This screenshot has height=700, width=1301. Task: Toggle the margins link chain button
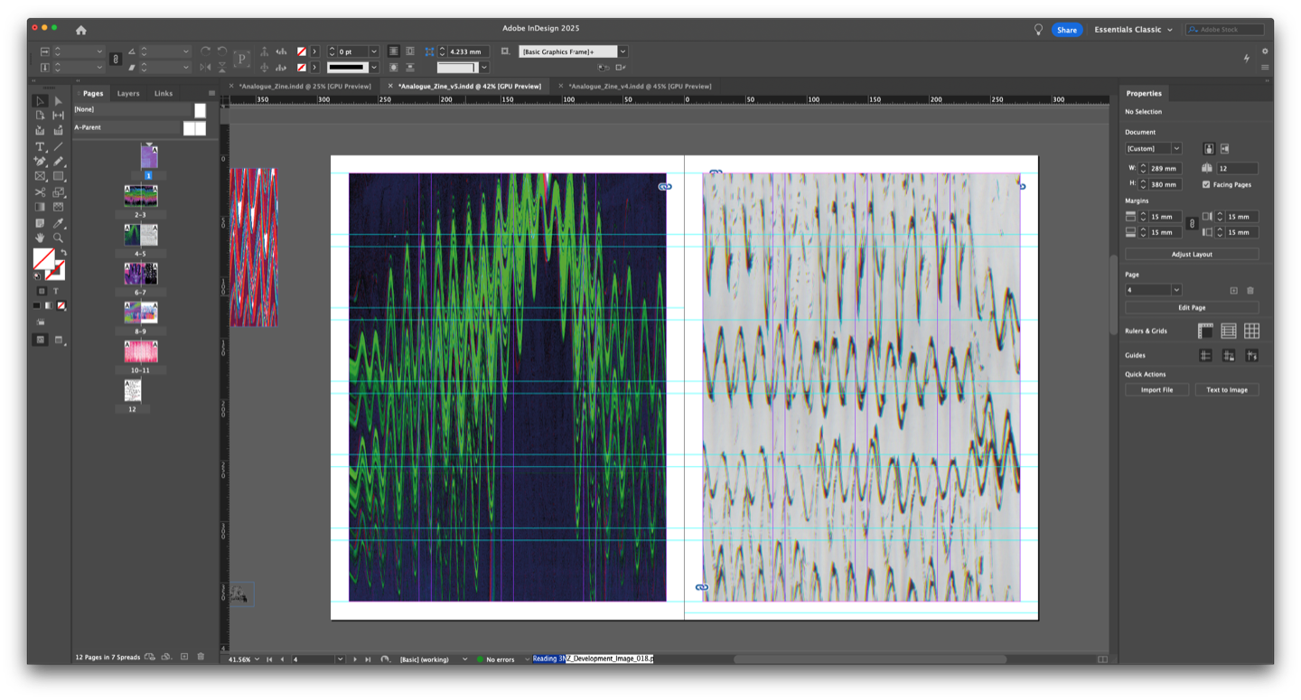pos(1192,224)
